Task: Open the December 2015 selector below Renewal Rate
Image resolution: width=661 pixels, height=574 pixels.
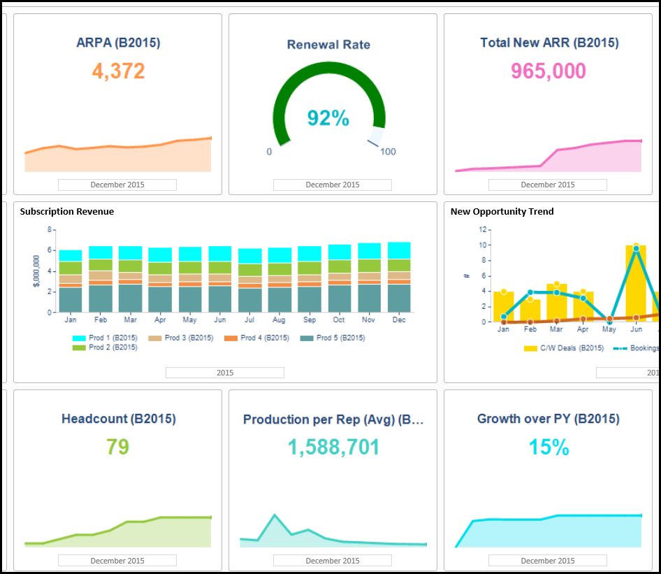Action: click(x=332, y=185)
